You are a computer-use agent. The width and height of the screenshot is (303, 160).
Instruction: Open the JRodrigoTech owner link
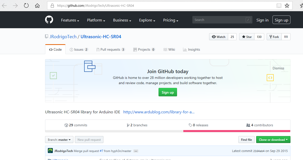pyautogui.click(x=63, y=37)
